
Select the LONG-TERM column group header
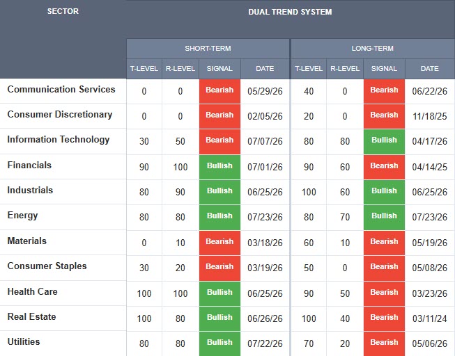(x=373, y=49)
